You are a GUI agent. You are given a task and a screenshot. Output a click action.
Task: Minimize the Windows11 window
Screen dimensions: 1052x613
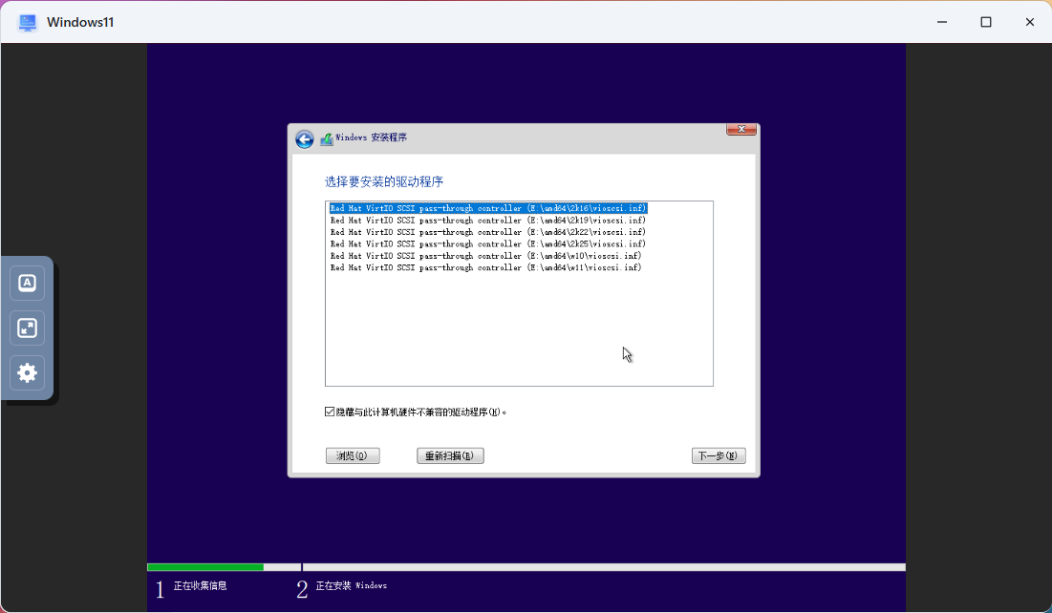942,22
